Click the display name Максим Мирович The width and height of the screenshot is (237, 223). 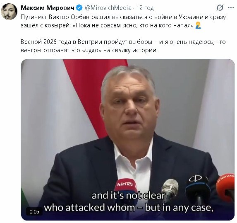[x=48, y=8]
